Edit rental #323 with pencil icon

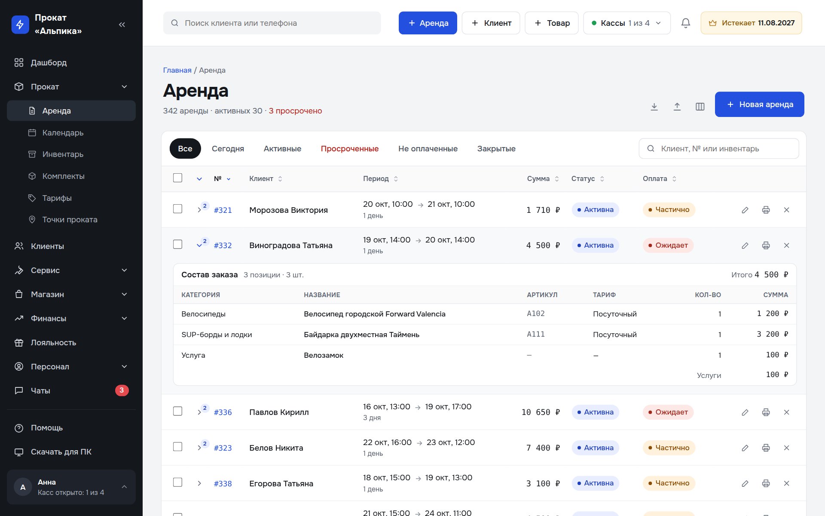point(745,448)
